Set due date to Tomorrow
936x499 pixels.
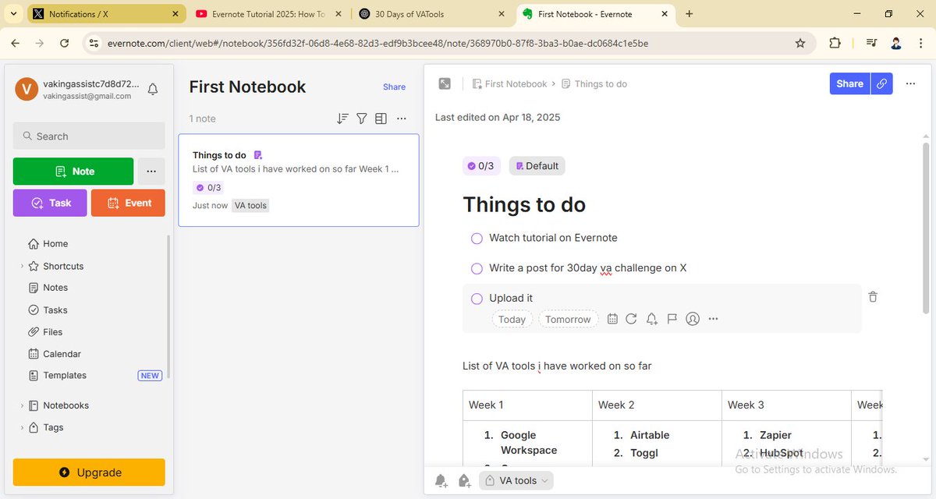click(x=568, y=319)
